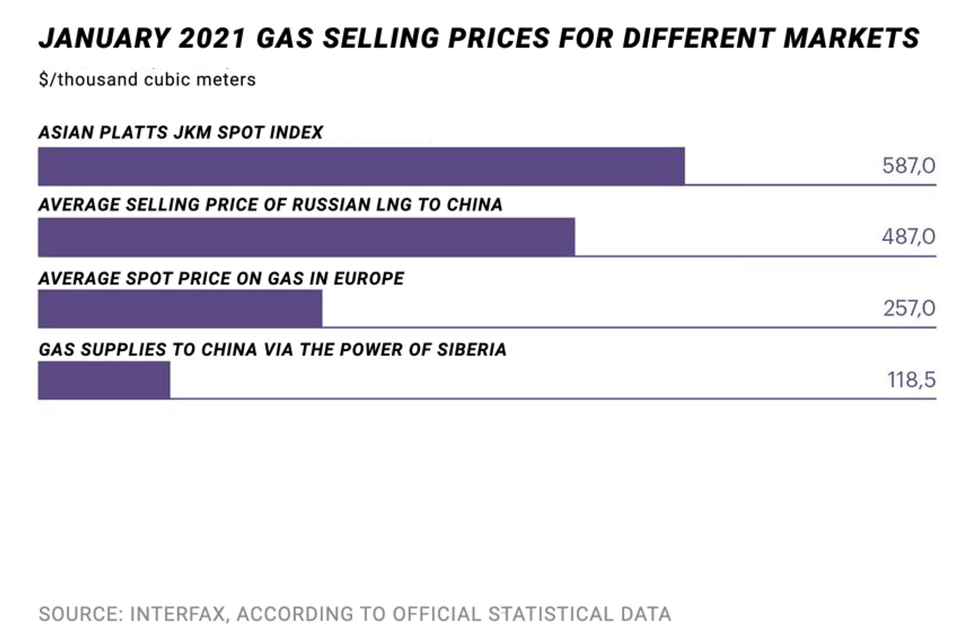Click the purple Europe spot price bar
Viewport: 977px width, 634px height.
click(180, 309)
